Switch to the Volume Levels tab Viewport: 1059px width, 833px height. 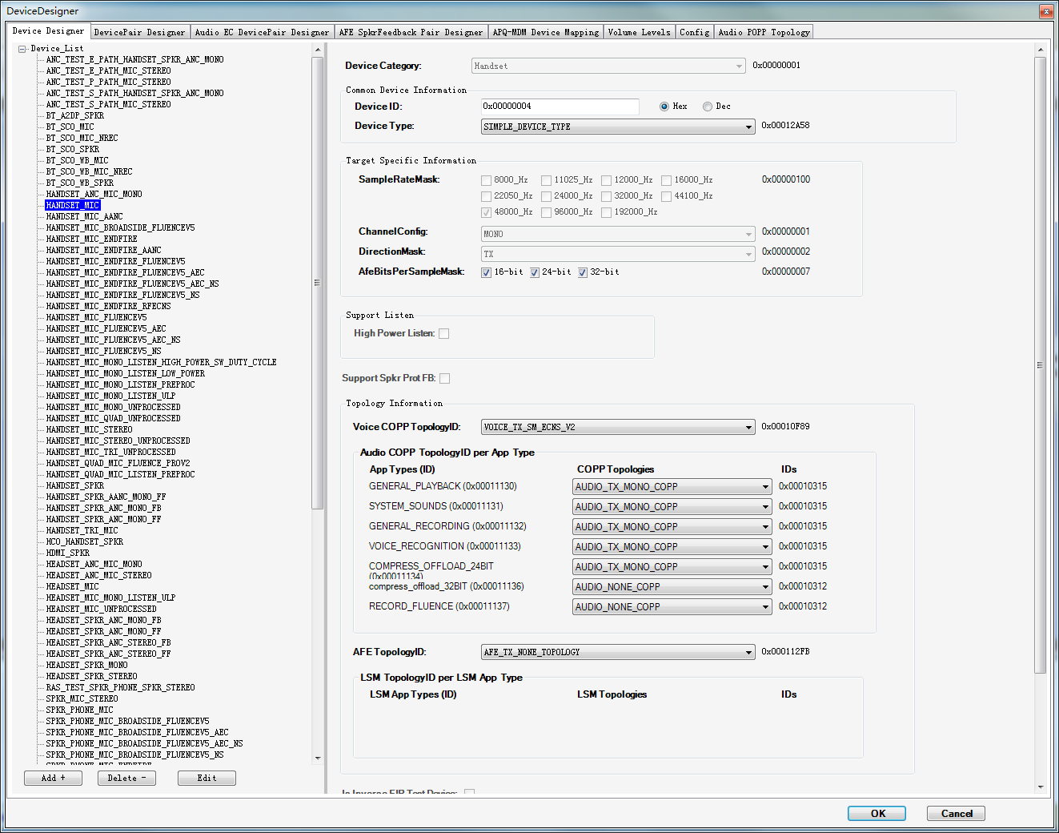pyautogui.click(x=639, y=32)
